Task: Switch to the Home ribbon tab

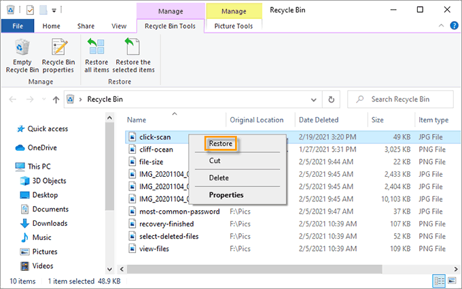Action: (x=51, y=26)
